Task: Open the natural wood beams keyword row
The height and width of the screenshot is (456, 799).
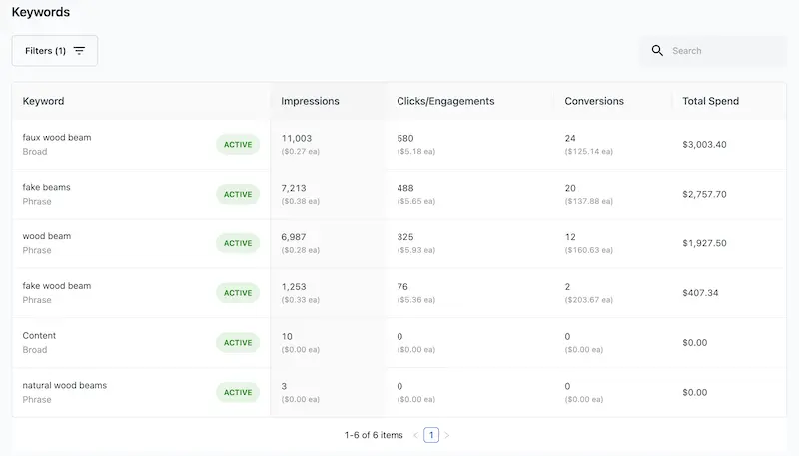Action: (x=65, y=386)
